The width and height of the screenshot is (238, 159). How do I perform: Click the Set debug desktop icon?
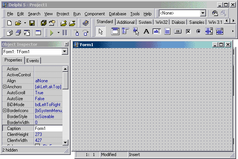pos(223,13)
